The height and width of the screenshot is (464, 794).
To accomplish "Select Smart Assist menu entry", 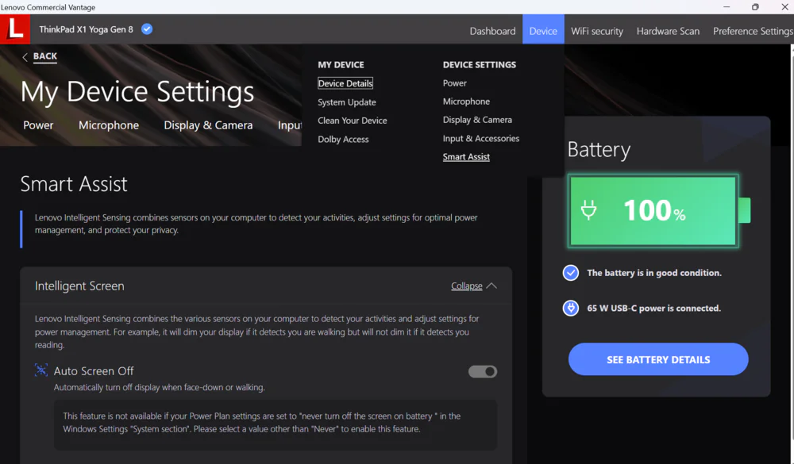I will [x=466, y=157].
